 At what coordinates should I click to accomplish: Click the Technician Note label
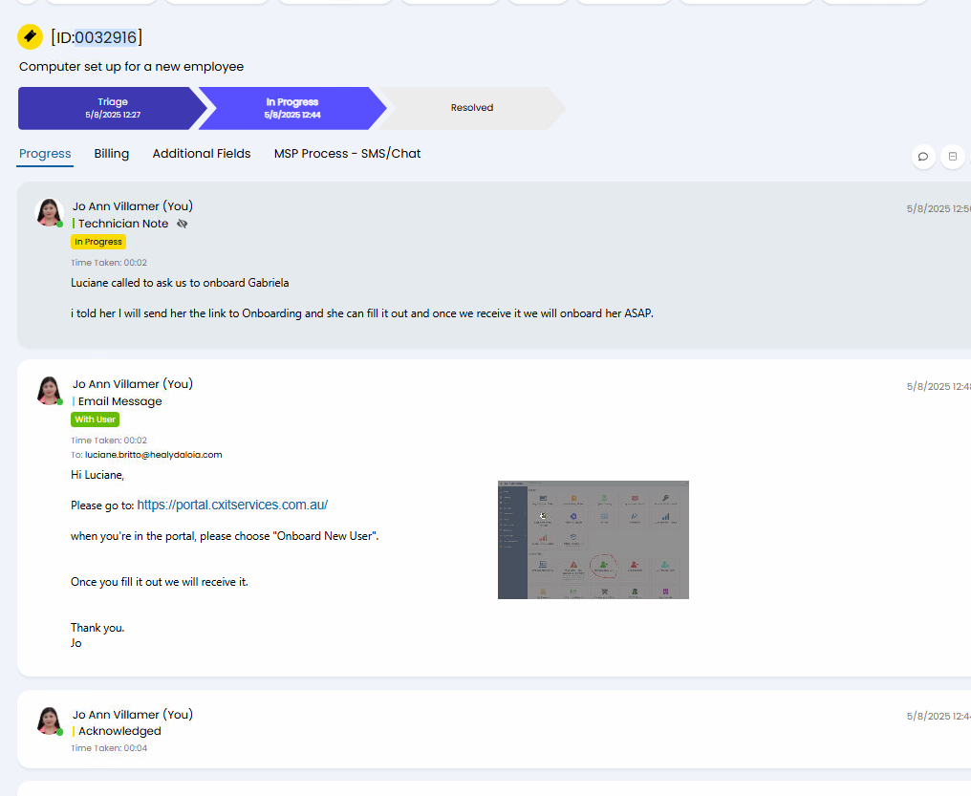click(122, 224)
